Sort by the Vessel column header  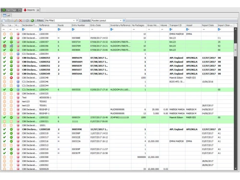pos(193,25)
